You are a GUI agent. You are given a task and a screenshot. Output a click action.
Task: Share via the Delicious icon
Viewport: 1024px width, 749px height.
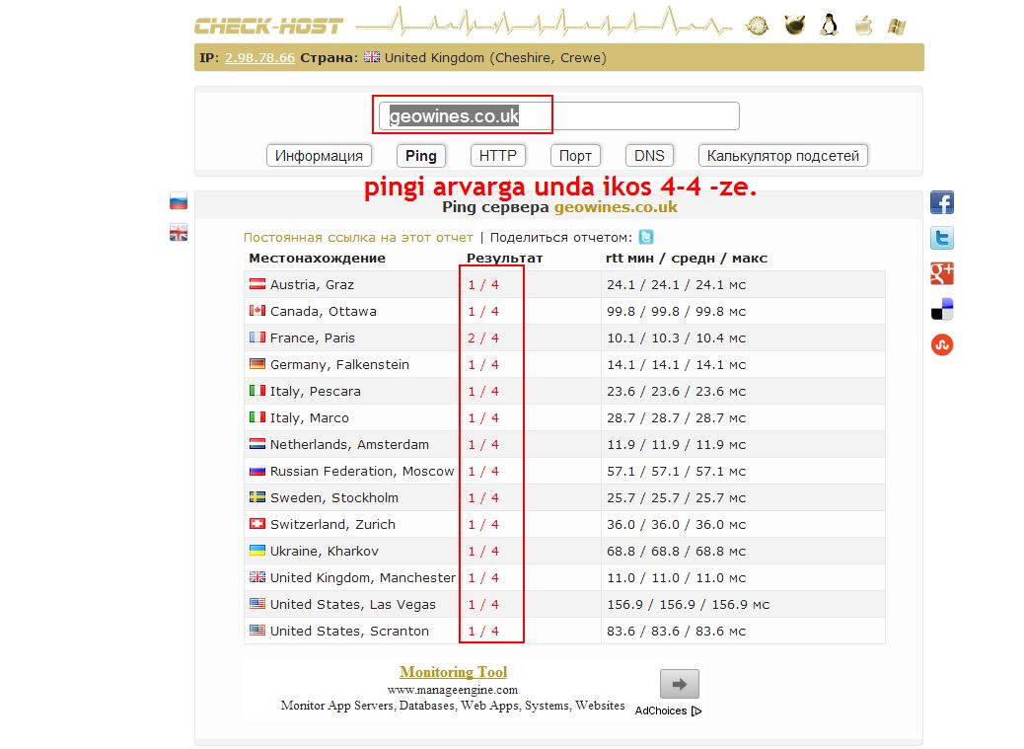point(942,309)
